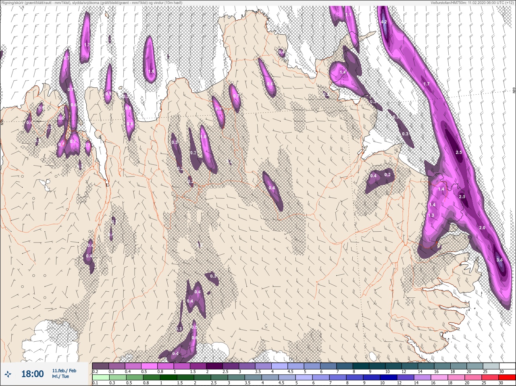
Task: Select the 18:00 forecast time label
Action: click(x=32, y=374)
